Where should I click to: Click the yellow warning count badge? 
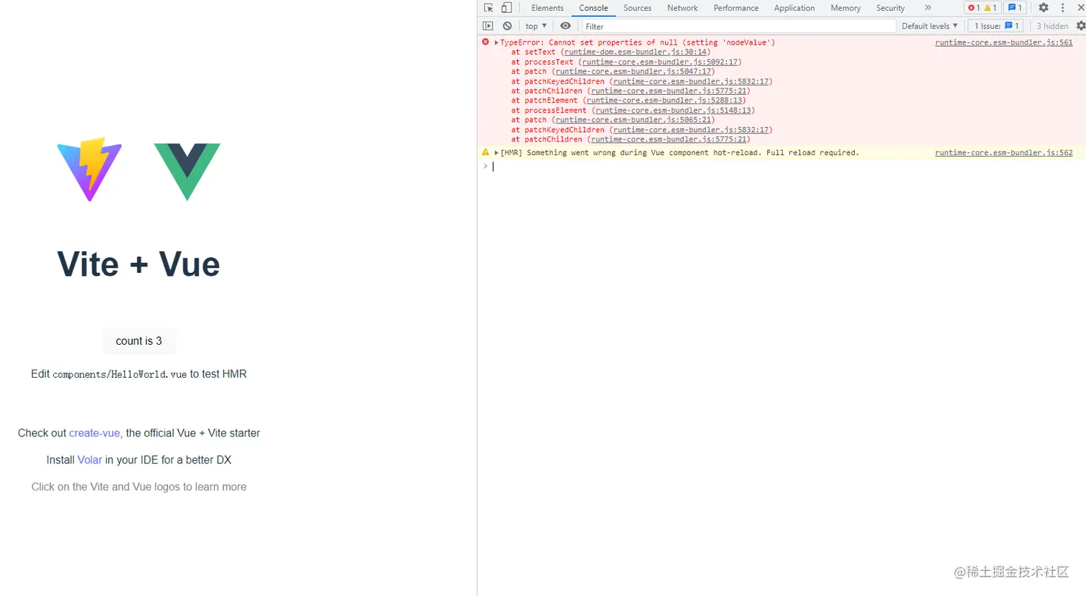990,8
